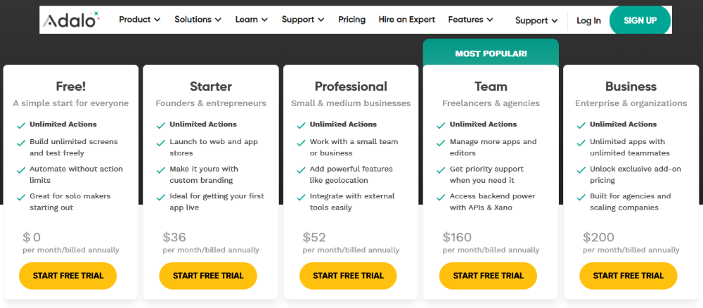Screen dimensions: 703x308
Task: Click checkmark beside Built for agencies
Action: (581, 198)
